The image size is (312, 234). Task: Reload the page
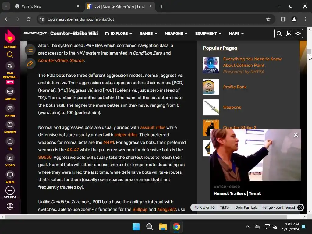pyautogui.click(x=29, y=19)
